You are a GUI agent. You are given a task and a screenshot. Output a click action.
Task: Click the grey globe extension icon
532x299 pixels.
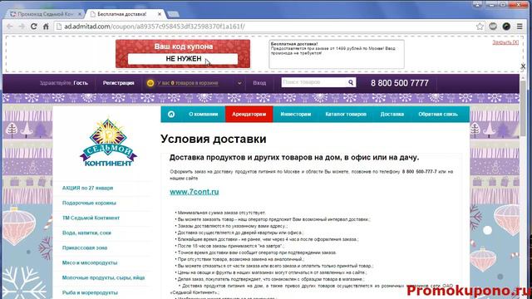pos(493,27)
